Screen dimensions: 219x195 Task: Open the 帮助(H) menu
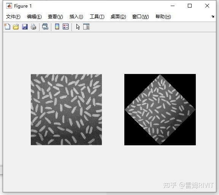coord(163,17)
